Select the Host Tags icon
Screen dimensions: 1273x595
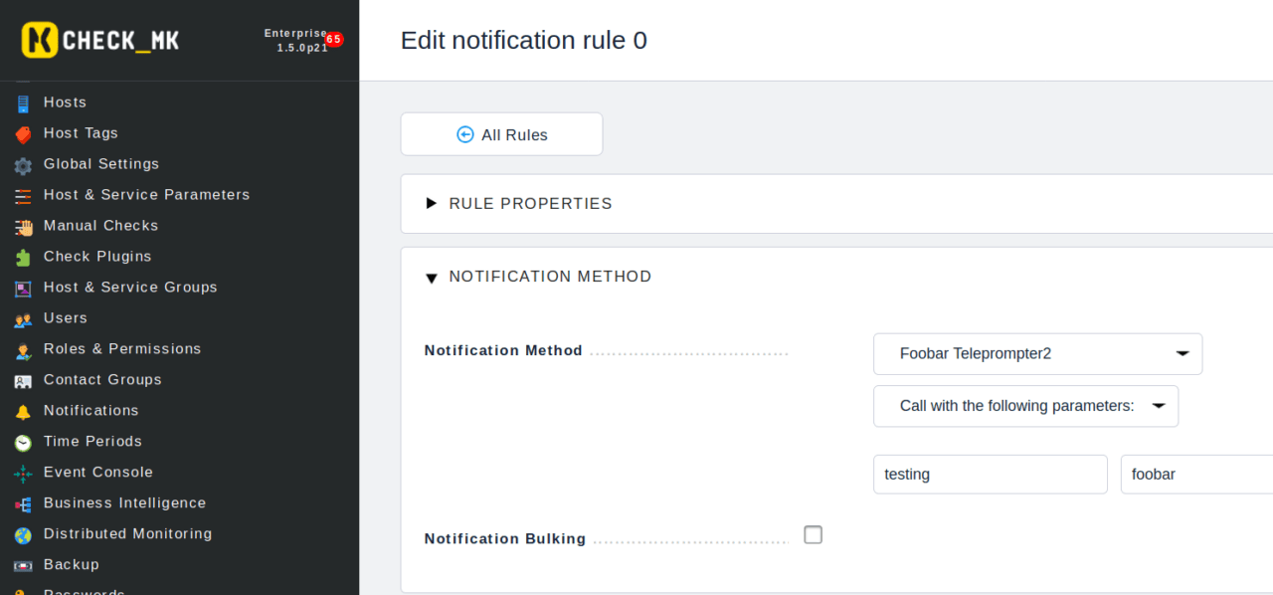point(22,133)
